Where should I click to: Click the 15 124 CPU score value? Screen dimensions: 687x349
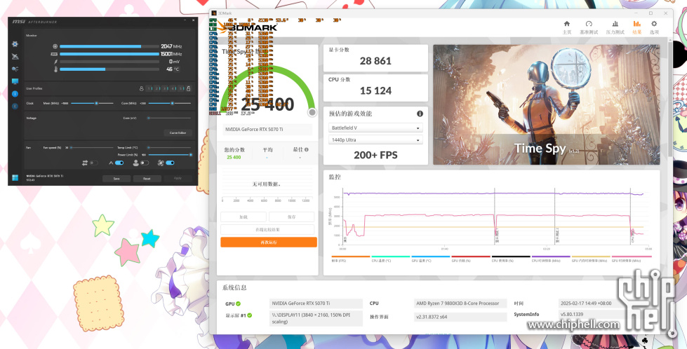pyautogui.click(x=375, y=90)
